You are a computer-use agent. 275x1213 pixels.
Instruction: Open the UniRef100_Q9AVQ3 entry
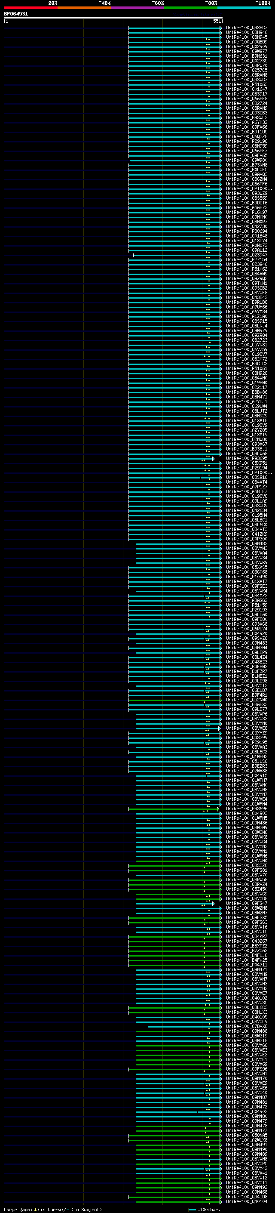click(x=247, y=174)
